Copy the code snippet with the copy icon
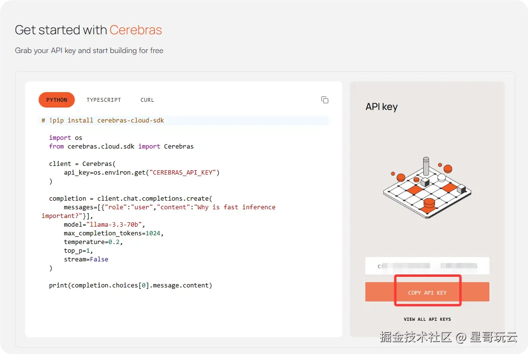Image resolution: width=528 pixels, height=354 pixels. point(325,100)
